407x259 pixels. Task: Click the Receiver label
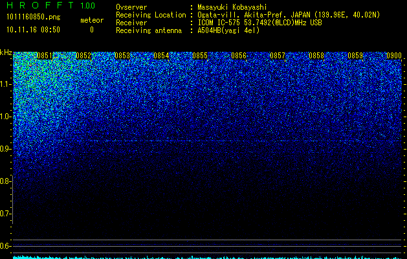tap(131, 23)
